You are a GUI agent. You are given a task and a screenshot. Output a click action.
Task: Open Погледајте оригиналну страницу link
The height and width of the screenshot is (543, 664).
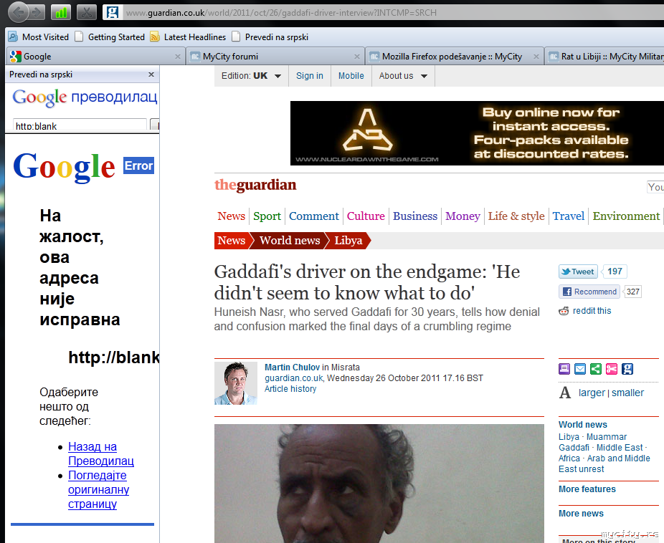click(98, 490)
